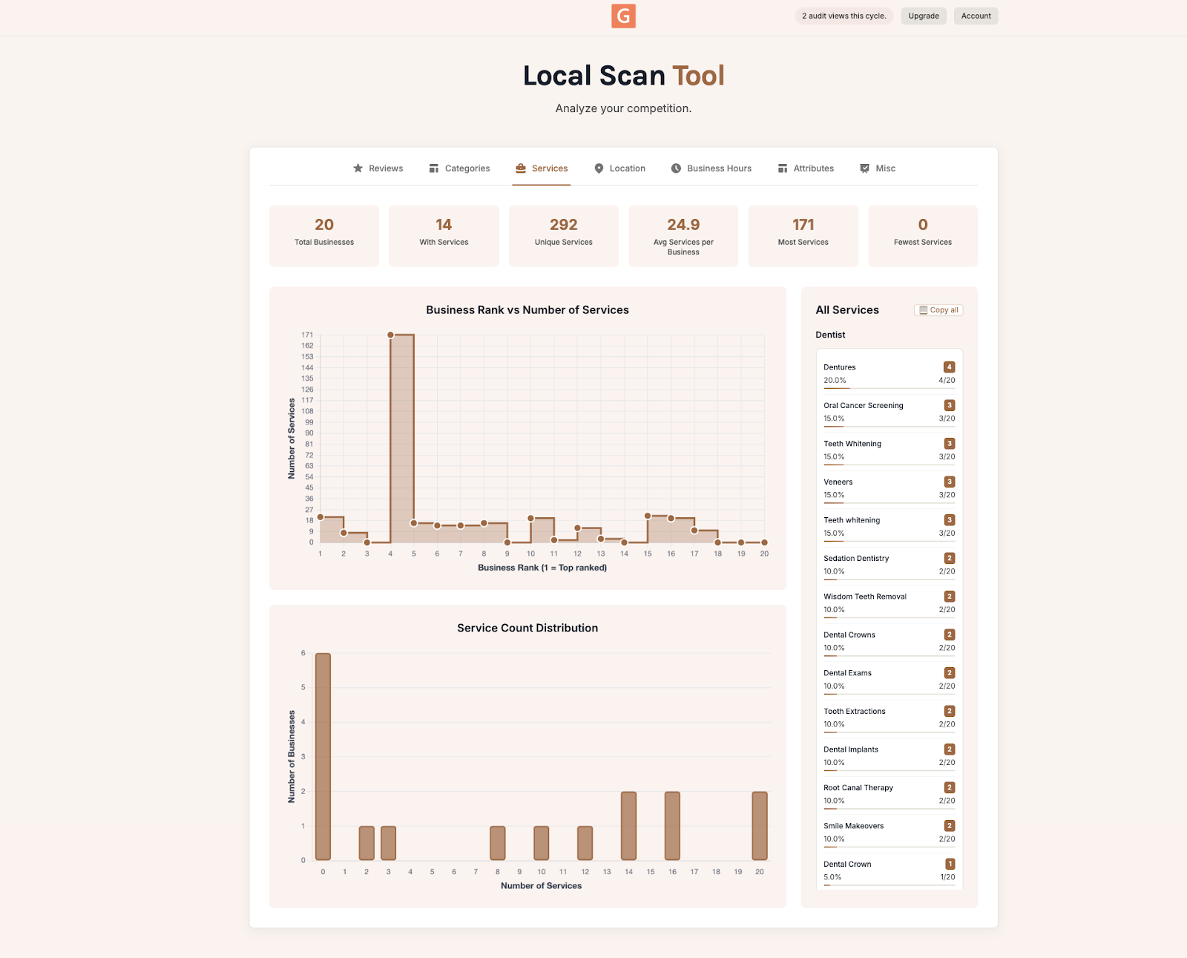Select the Tooth Extractions row
This screenshot has height=958, width=1187.
pyautogui.click(x=890, y=718)
